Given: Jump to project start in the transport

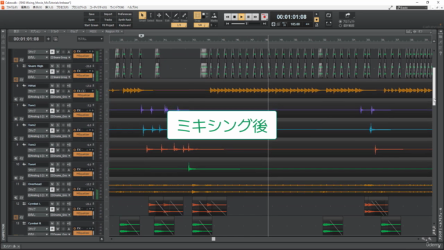Looking at the screenshot, I should click(228, 24).
